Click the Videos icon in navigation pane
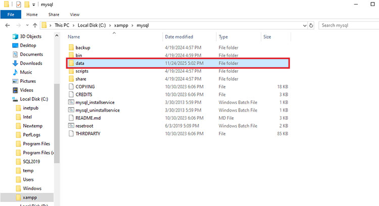 coord(15,90)
